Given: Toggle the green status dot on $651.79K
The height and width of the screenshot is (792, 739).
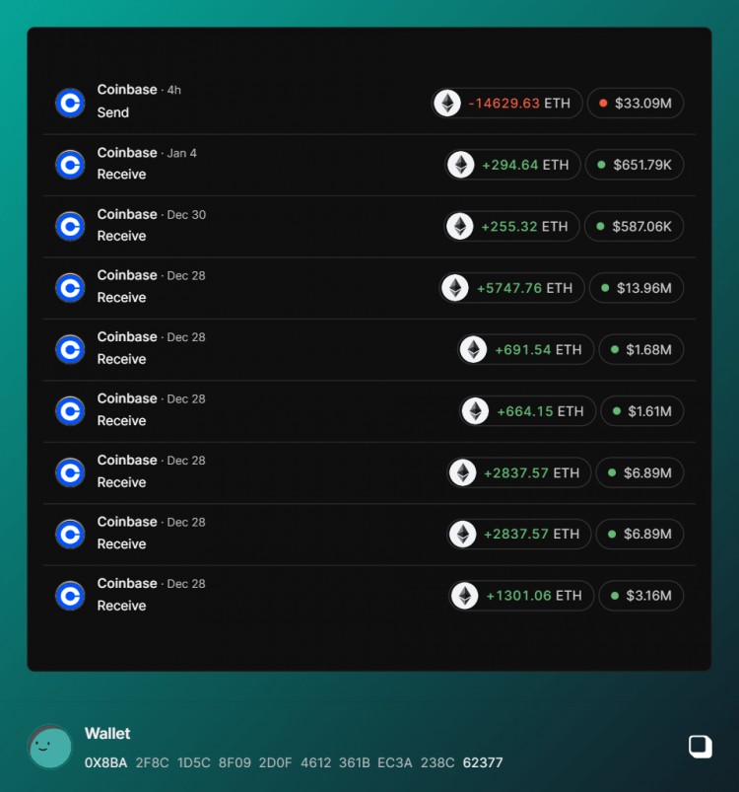Looking at the screenshot, I should pyautogui.click(x=599, y=165).
